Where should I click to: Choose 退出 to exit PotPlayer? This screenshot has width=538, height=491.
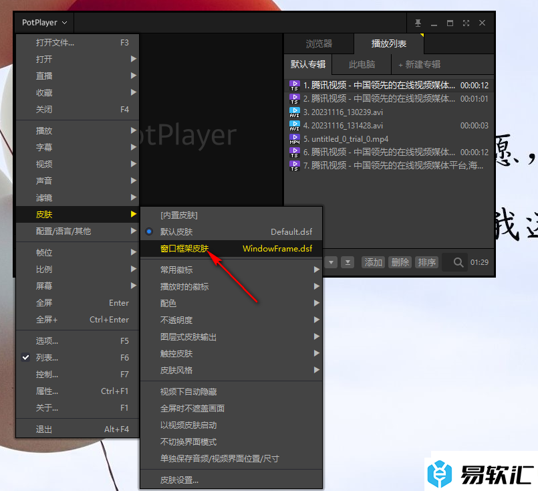[x=78, y=429]
